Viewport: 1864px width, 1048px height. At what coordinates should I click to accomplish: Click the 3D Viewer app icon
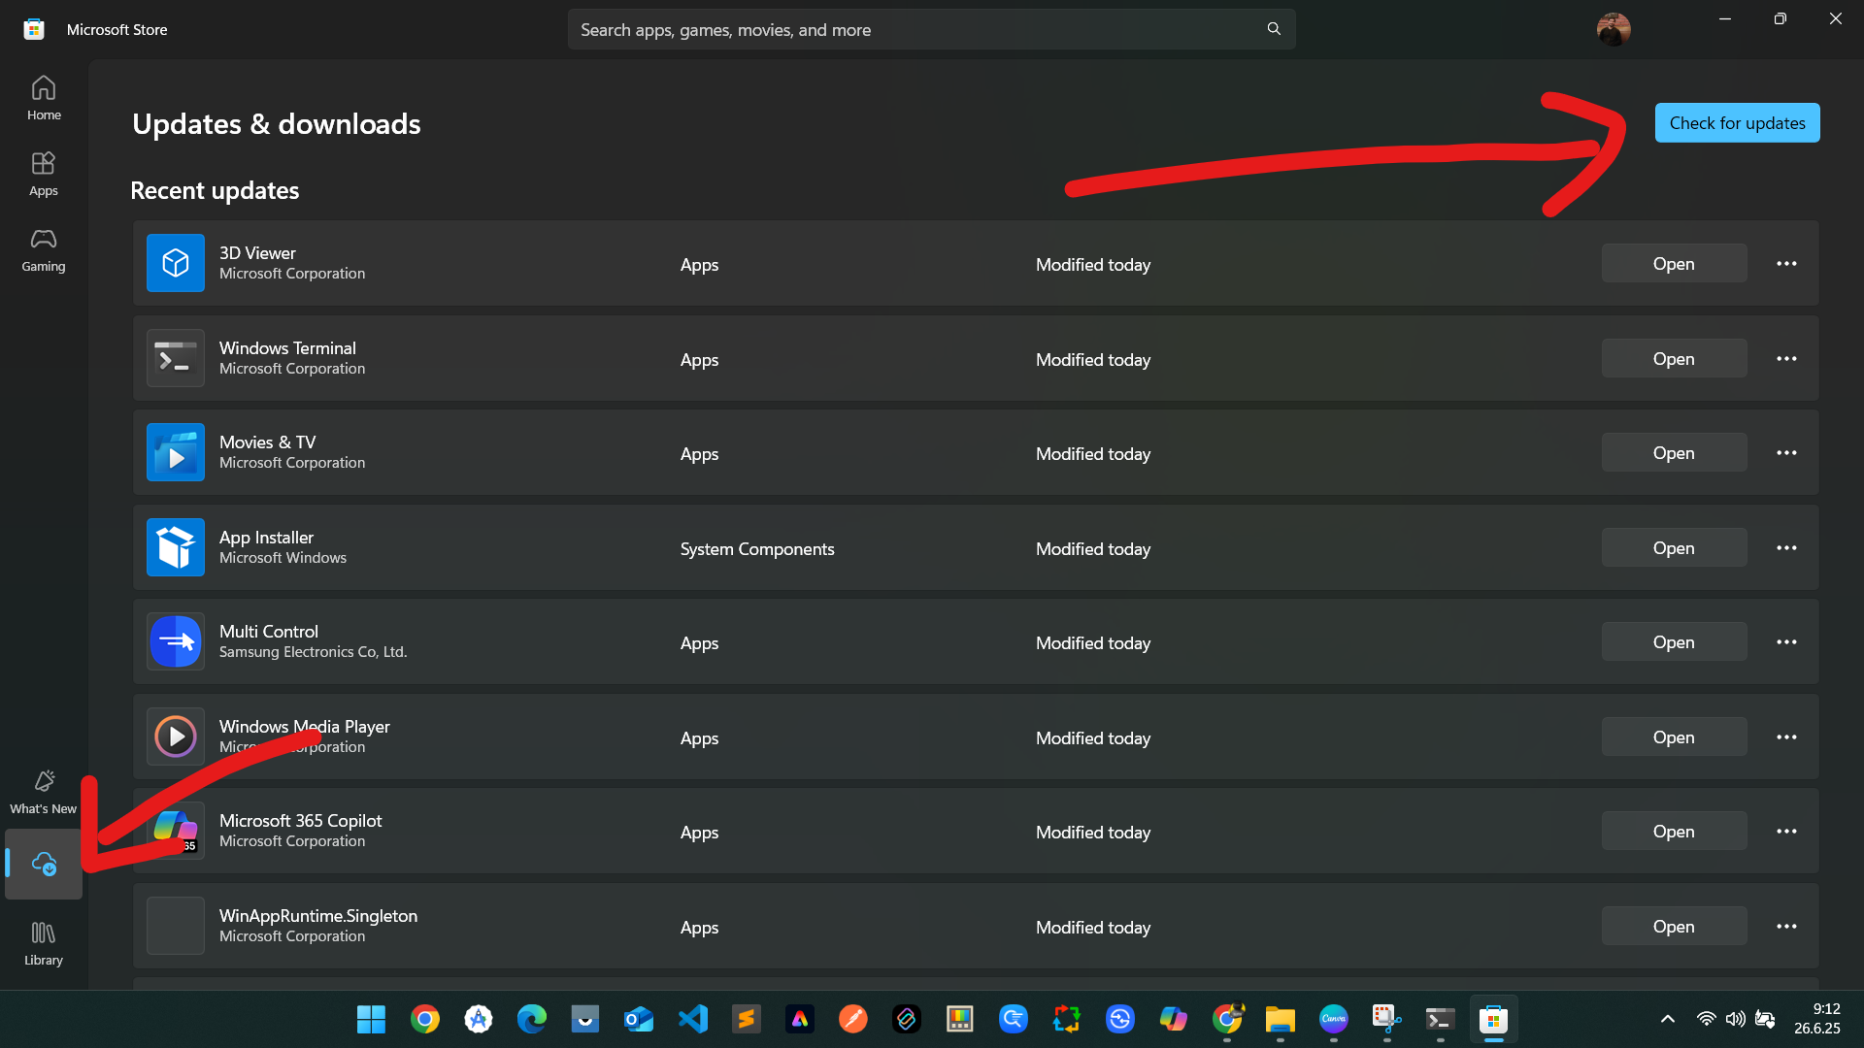coord(175,262)
